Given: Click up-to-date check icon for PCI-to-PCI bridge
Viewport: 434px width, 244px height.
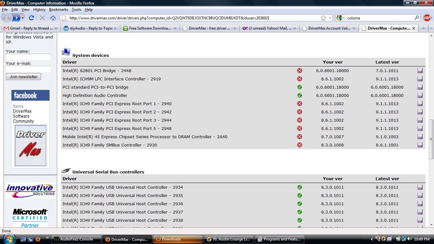Looking at the screenshot, I should (299, 87).
